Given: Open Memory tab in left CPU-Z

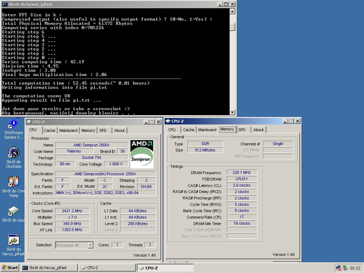Looking at the screenshot, I should [88, 130].
